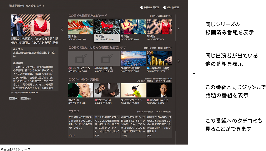266x151 pixels.
Task: Click the rear USB storage icon
Action: 142,8
